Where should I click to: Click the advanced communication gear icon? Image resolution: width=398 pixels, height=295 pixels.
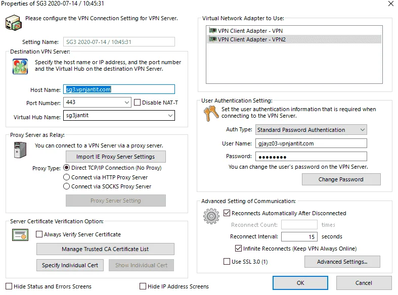click(211, 216)
